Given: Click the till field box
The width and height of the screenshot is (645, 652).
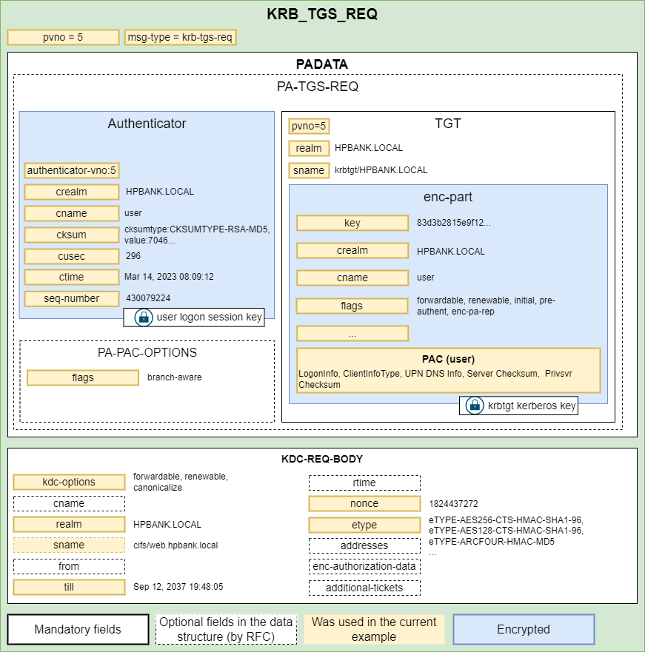Looking at the screenshot, I should [69, 587].
